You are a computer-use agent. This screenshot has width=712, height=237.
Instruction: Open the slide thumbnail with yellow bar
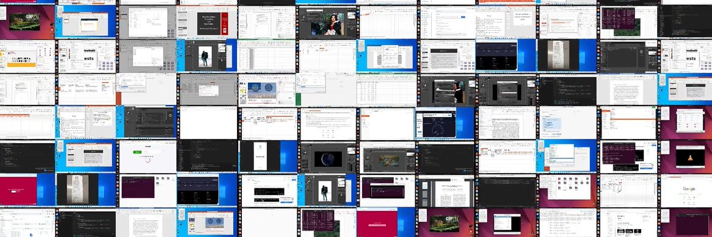pos(27,57)
